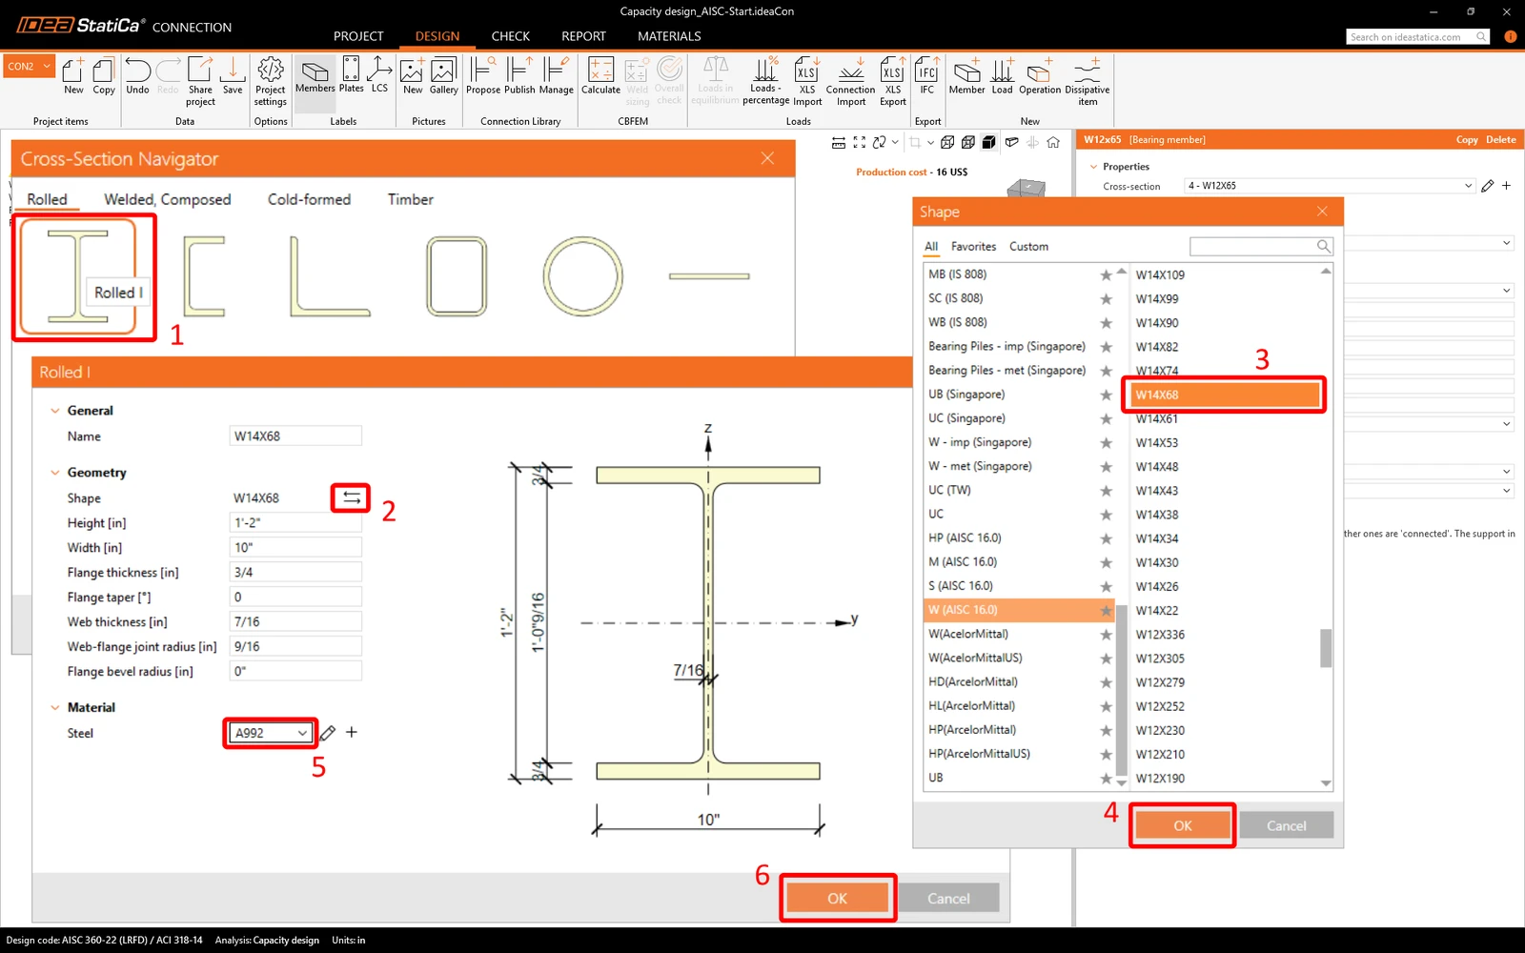Open the picture Gallery
Viewport: 1525px width, 953px height.
[x=443, y=75]
